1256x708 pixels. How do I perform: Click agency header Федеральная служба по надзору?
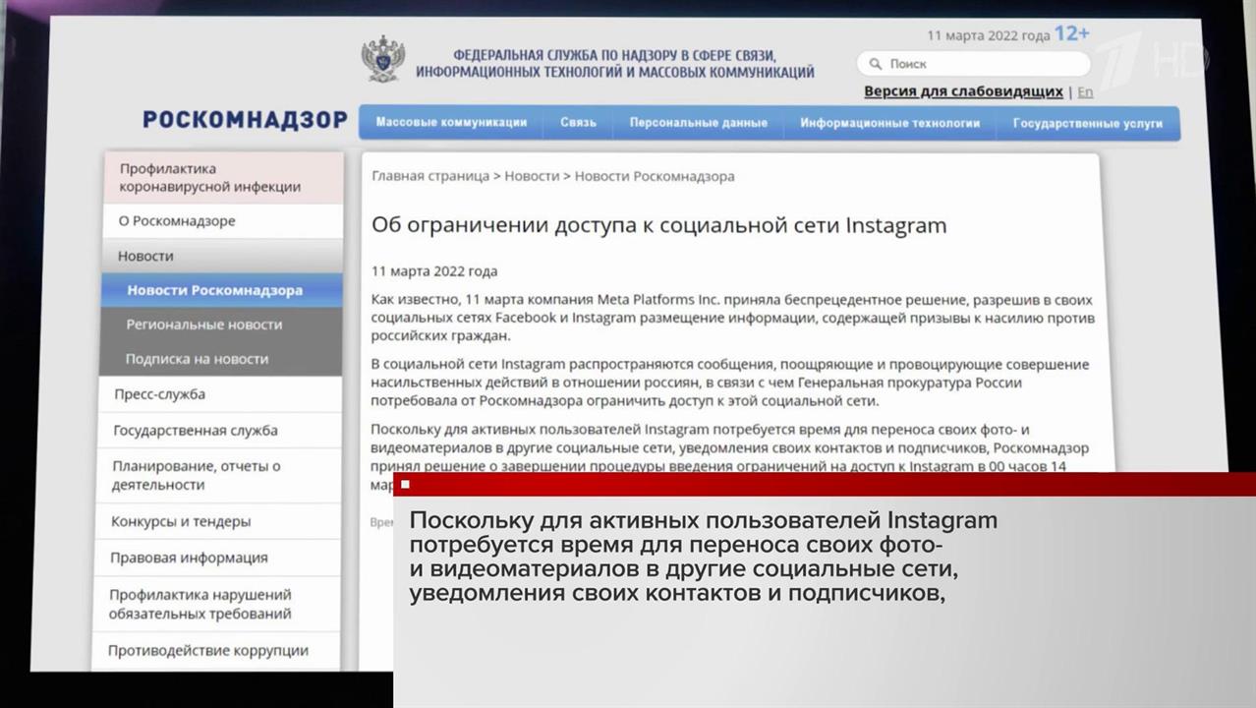click(x=615, y=64)
